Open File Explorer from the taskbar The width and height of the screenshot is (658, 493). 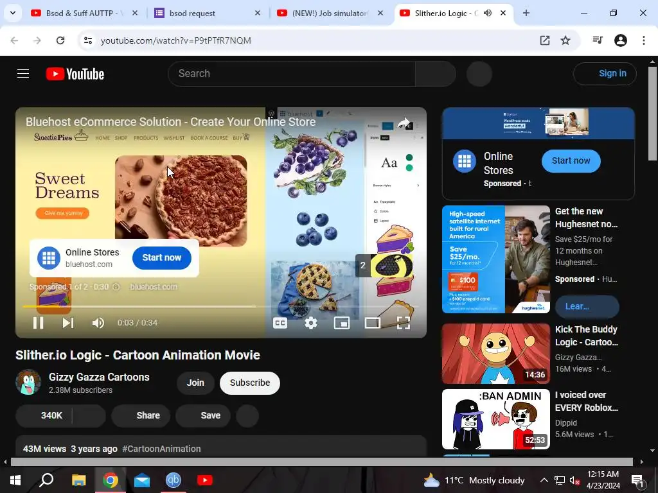[x=78, y=480]
